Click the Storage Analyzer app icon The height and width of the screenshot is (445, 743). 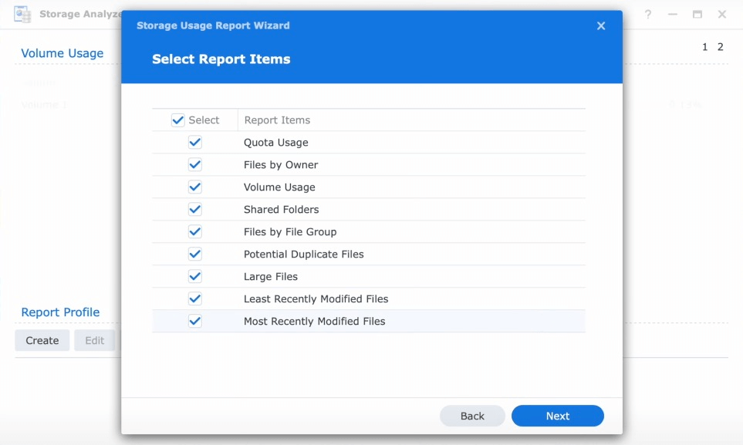pyautogui.click(x=22, y=14)
